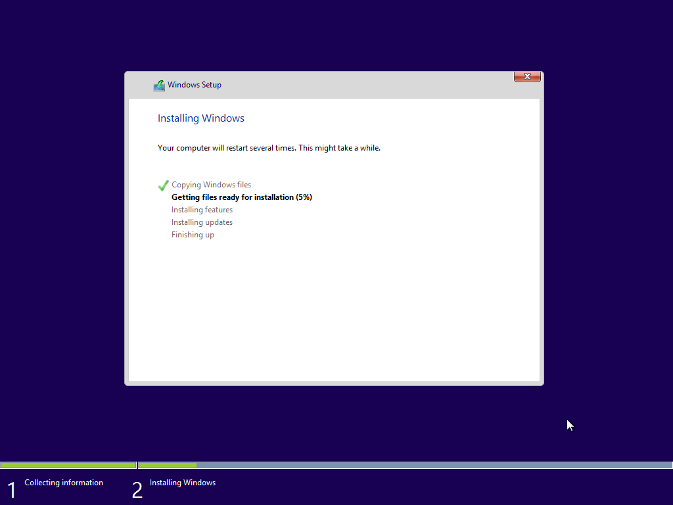Click the step 2 numeral near Installing Windows
This screenshot has width=673, height=505.
click(x=137, y=489)
